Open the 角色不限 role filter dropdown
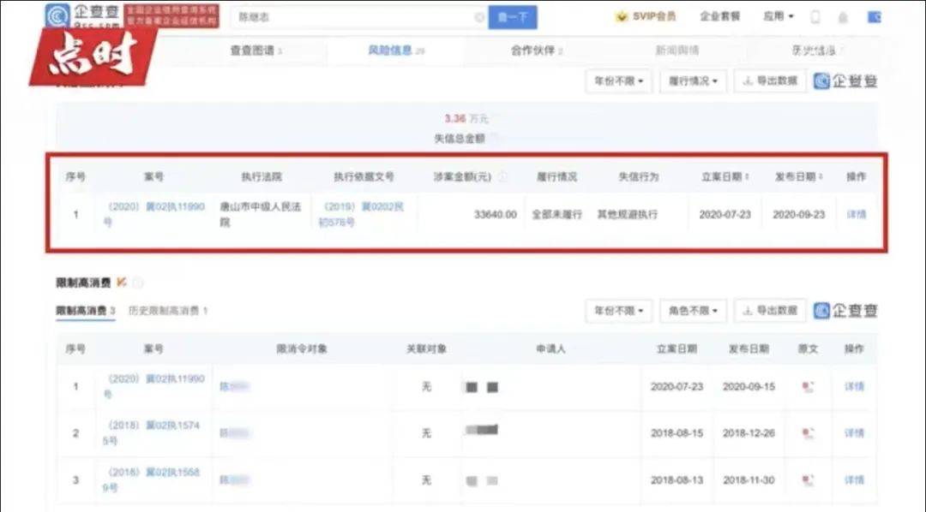926x512 pixels. 694,311
